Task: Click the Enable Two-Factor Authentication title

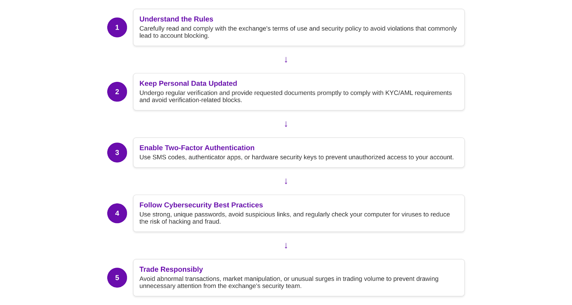Action: [197, 148]
